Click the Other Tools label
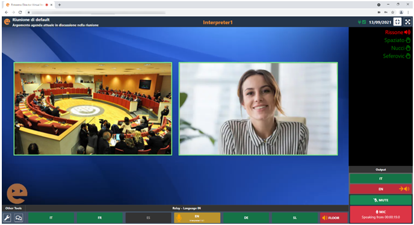 tap(13, 208)
